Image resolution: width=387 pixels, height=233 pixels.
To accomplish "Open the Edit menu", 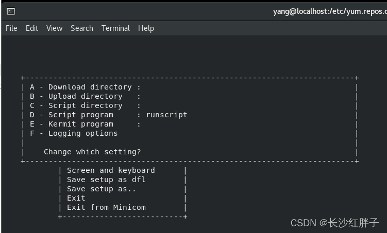I will 32,28.
